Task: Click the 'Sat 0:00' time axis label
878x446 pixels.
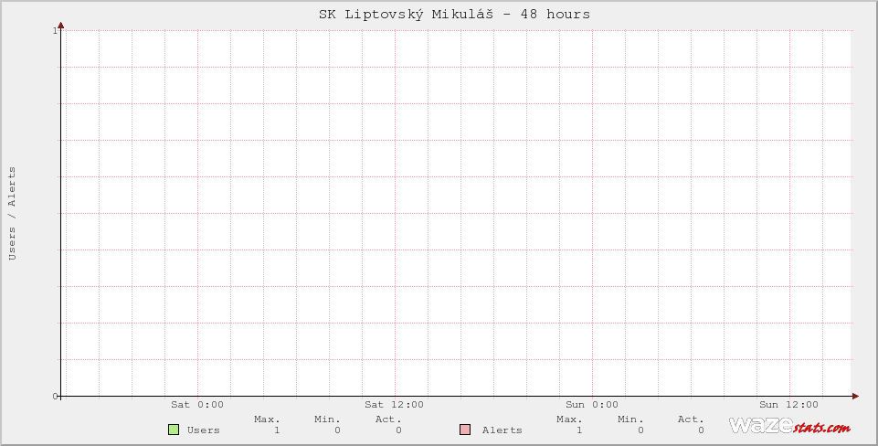Action: point(196,405)
